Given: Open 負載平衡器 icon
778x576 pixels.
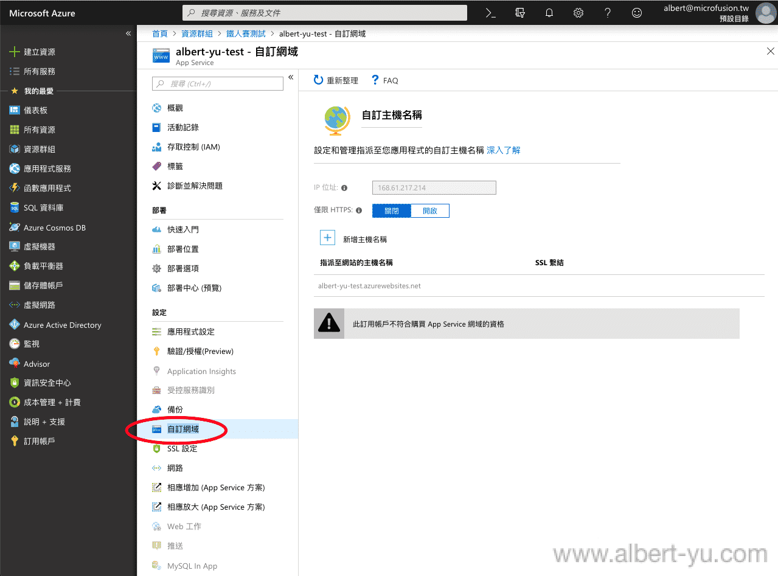Looking at the screenshot, I should [x=15, y=266].
